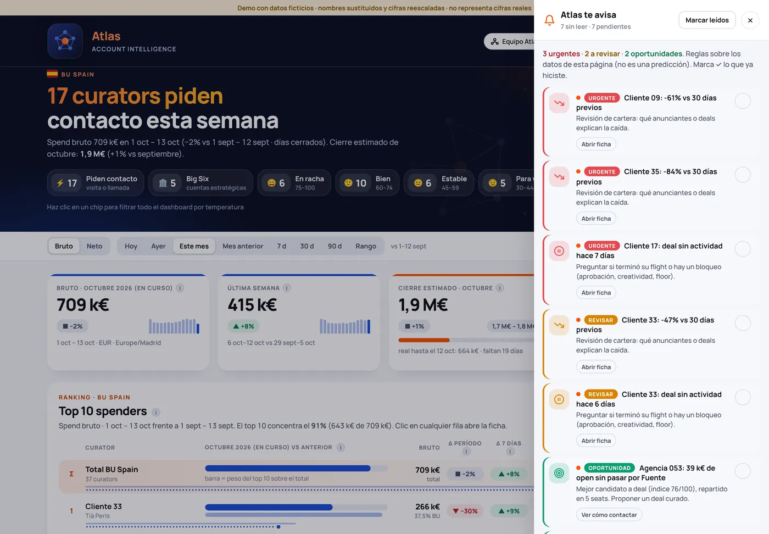Mark Cliente 33 -47% alert as done
The height and width of the screenshot is (534, 769).
[743, 323]
